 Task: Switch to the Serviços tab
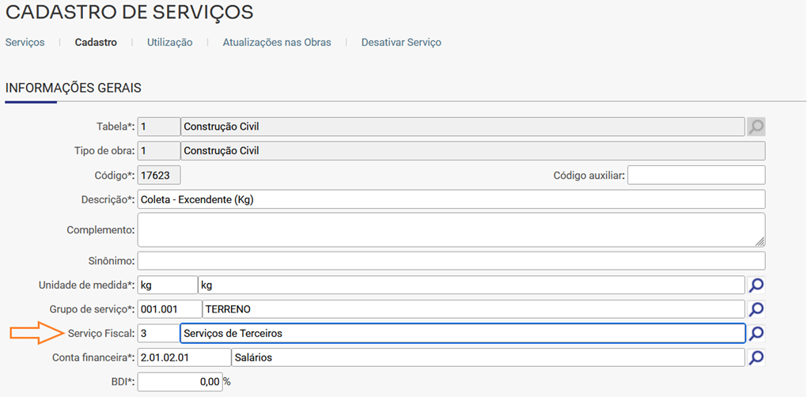25,43
